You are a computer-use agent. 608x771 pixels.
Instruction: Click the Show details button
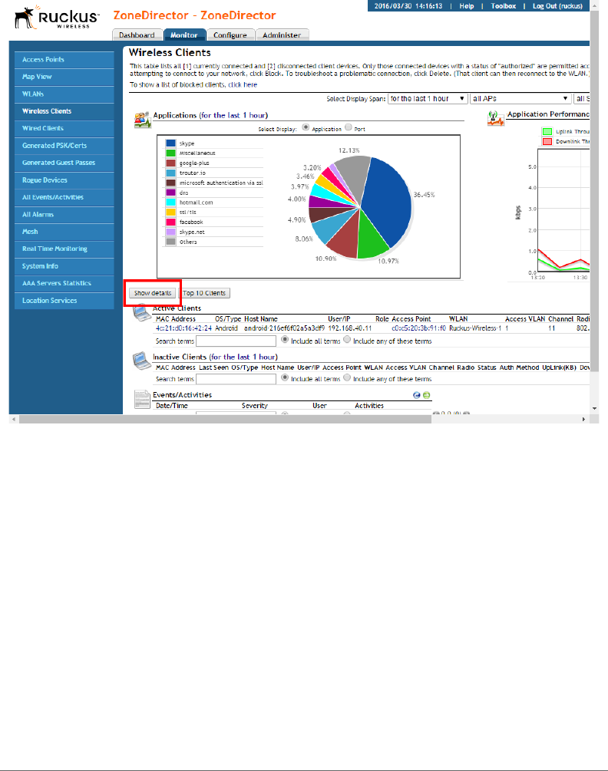coord(153,293)
